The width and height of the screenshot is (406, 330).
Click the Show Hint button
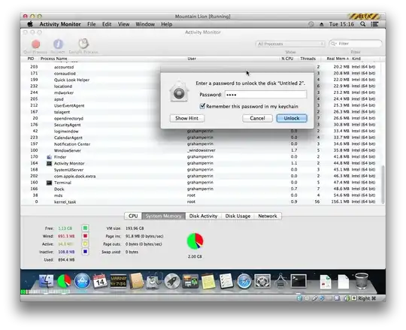[x=186, y=118]
